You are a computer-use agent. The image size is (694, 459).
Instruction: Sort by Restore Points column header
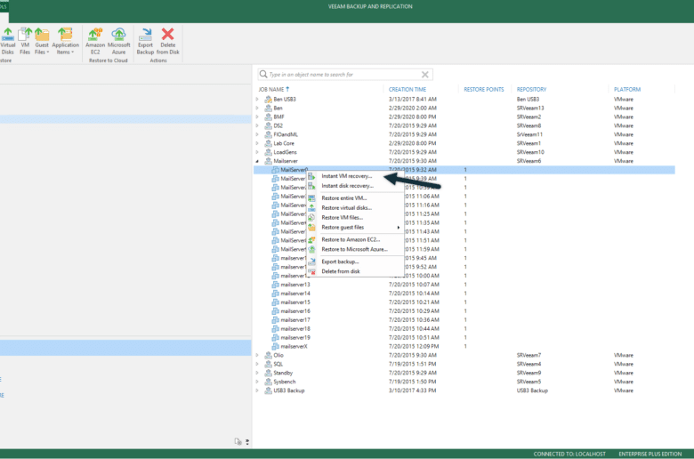click(484, 90)
